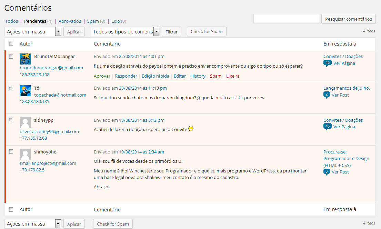Open Convites / Doações link on sidneypp's row
Viewport: 381px width, 229px height.
[343, 120]
